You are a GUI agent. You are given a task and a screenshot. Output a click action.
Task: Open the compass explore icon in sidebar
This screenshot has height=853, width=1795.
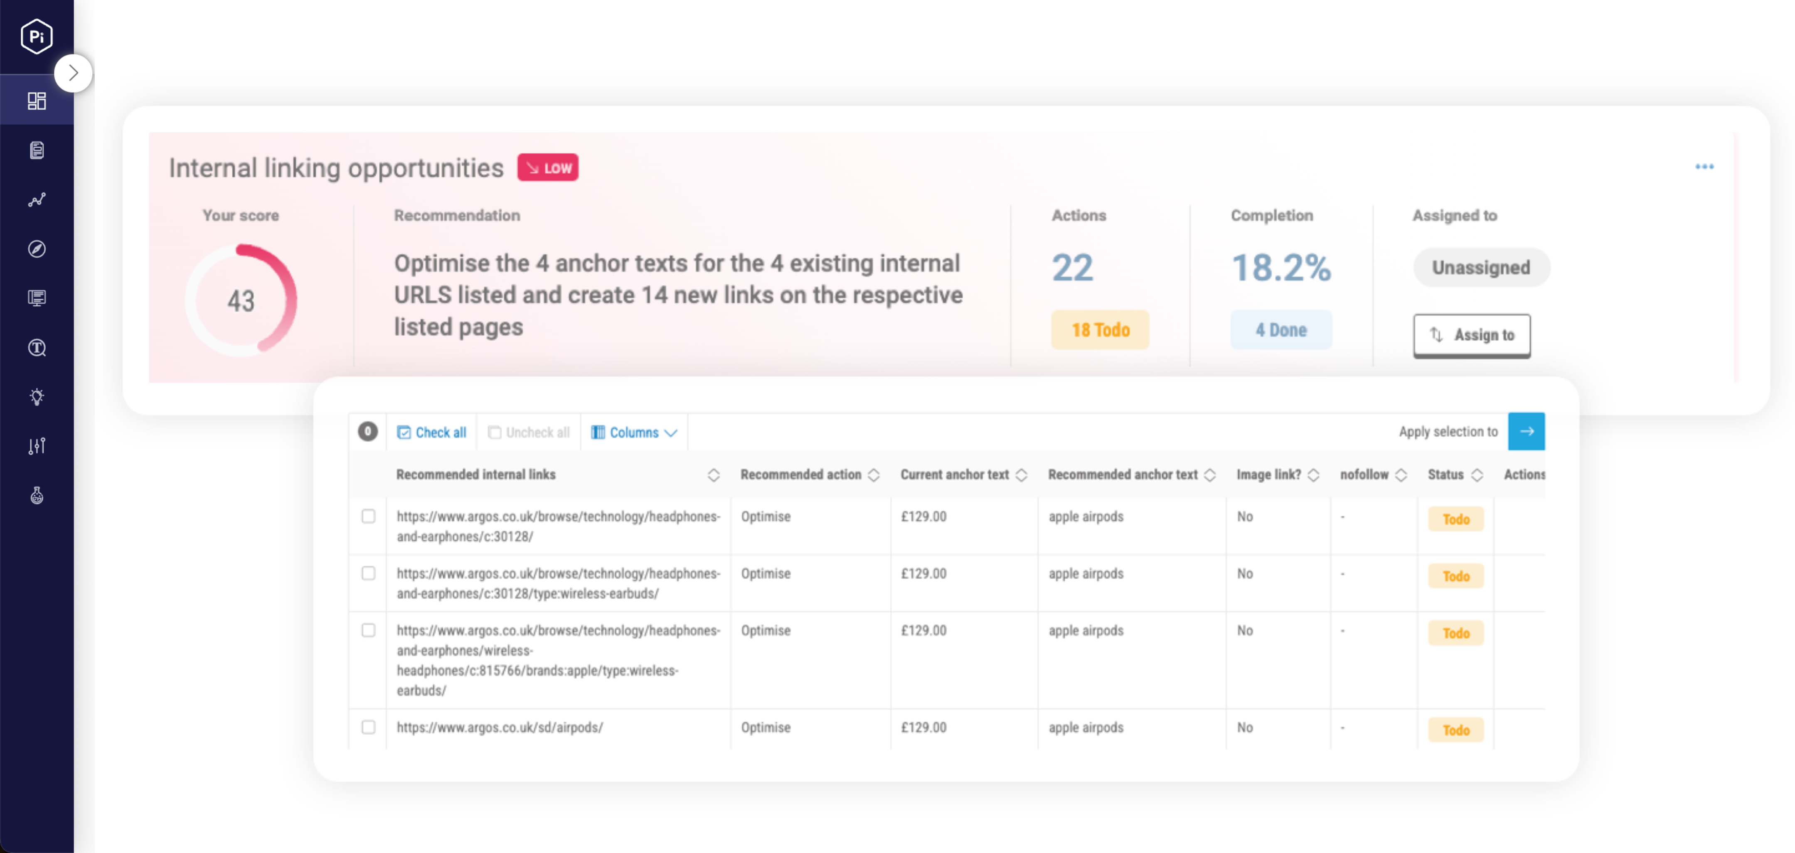coord(36,249)
